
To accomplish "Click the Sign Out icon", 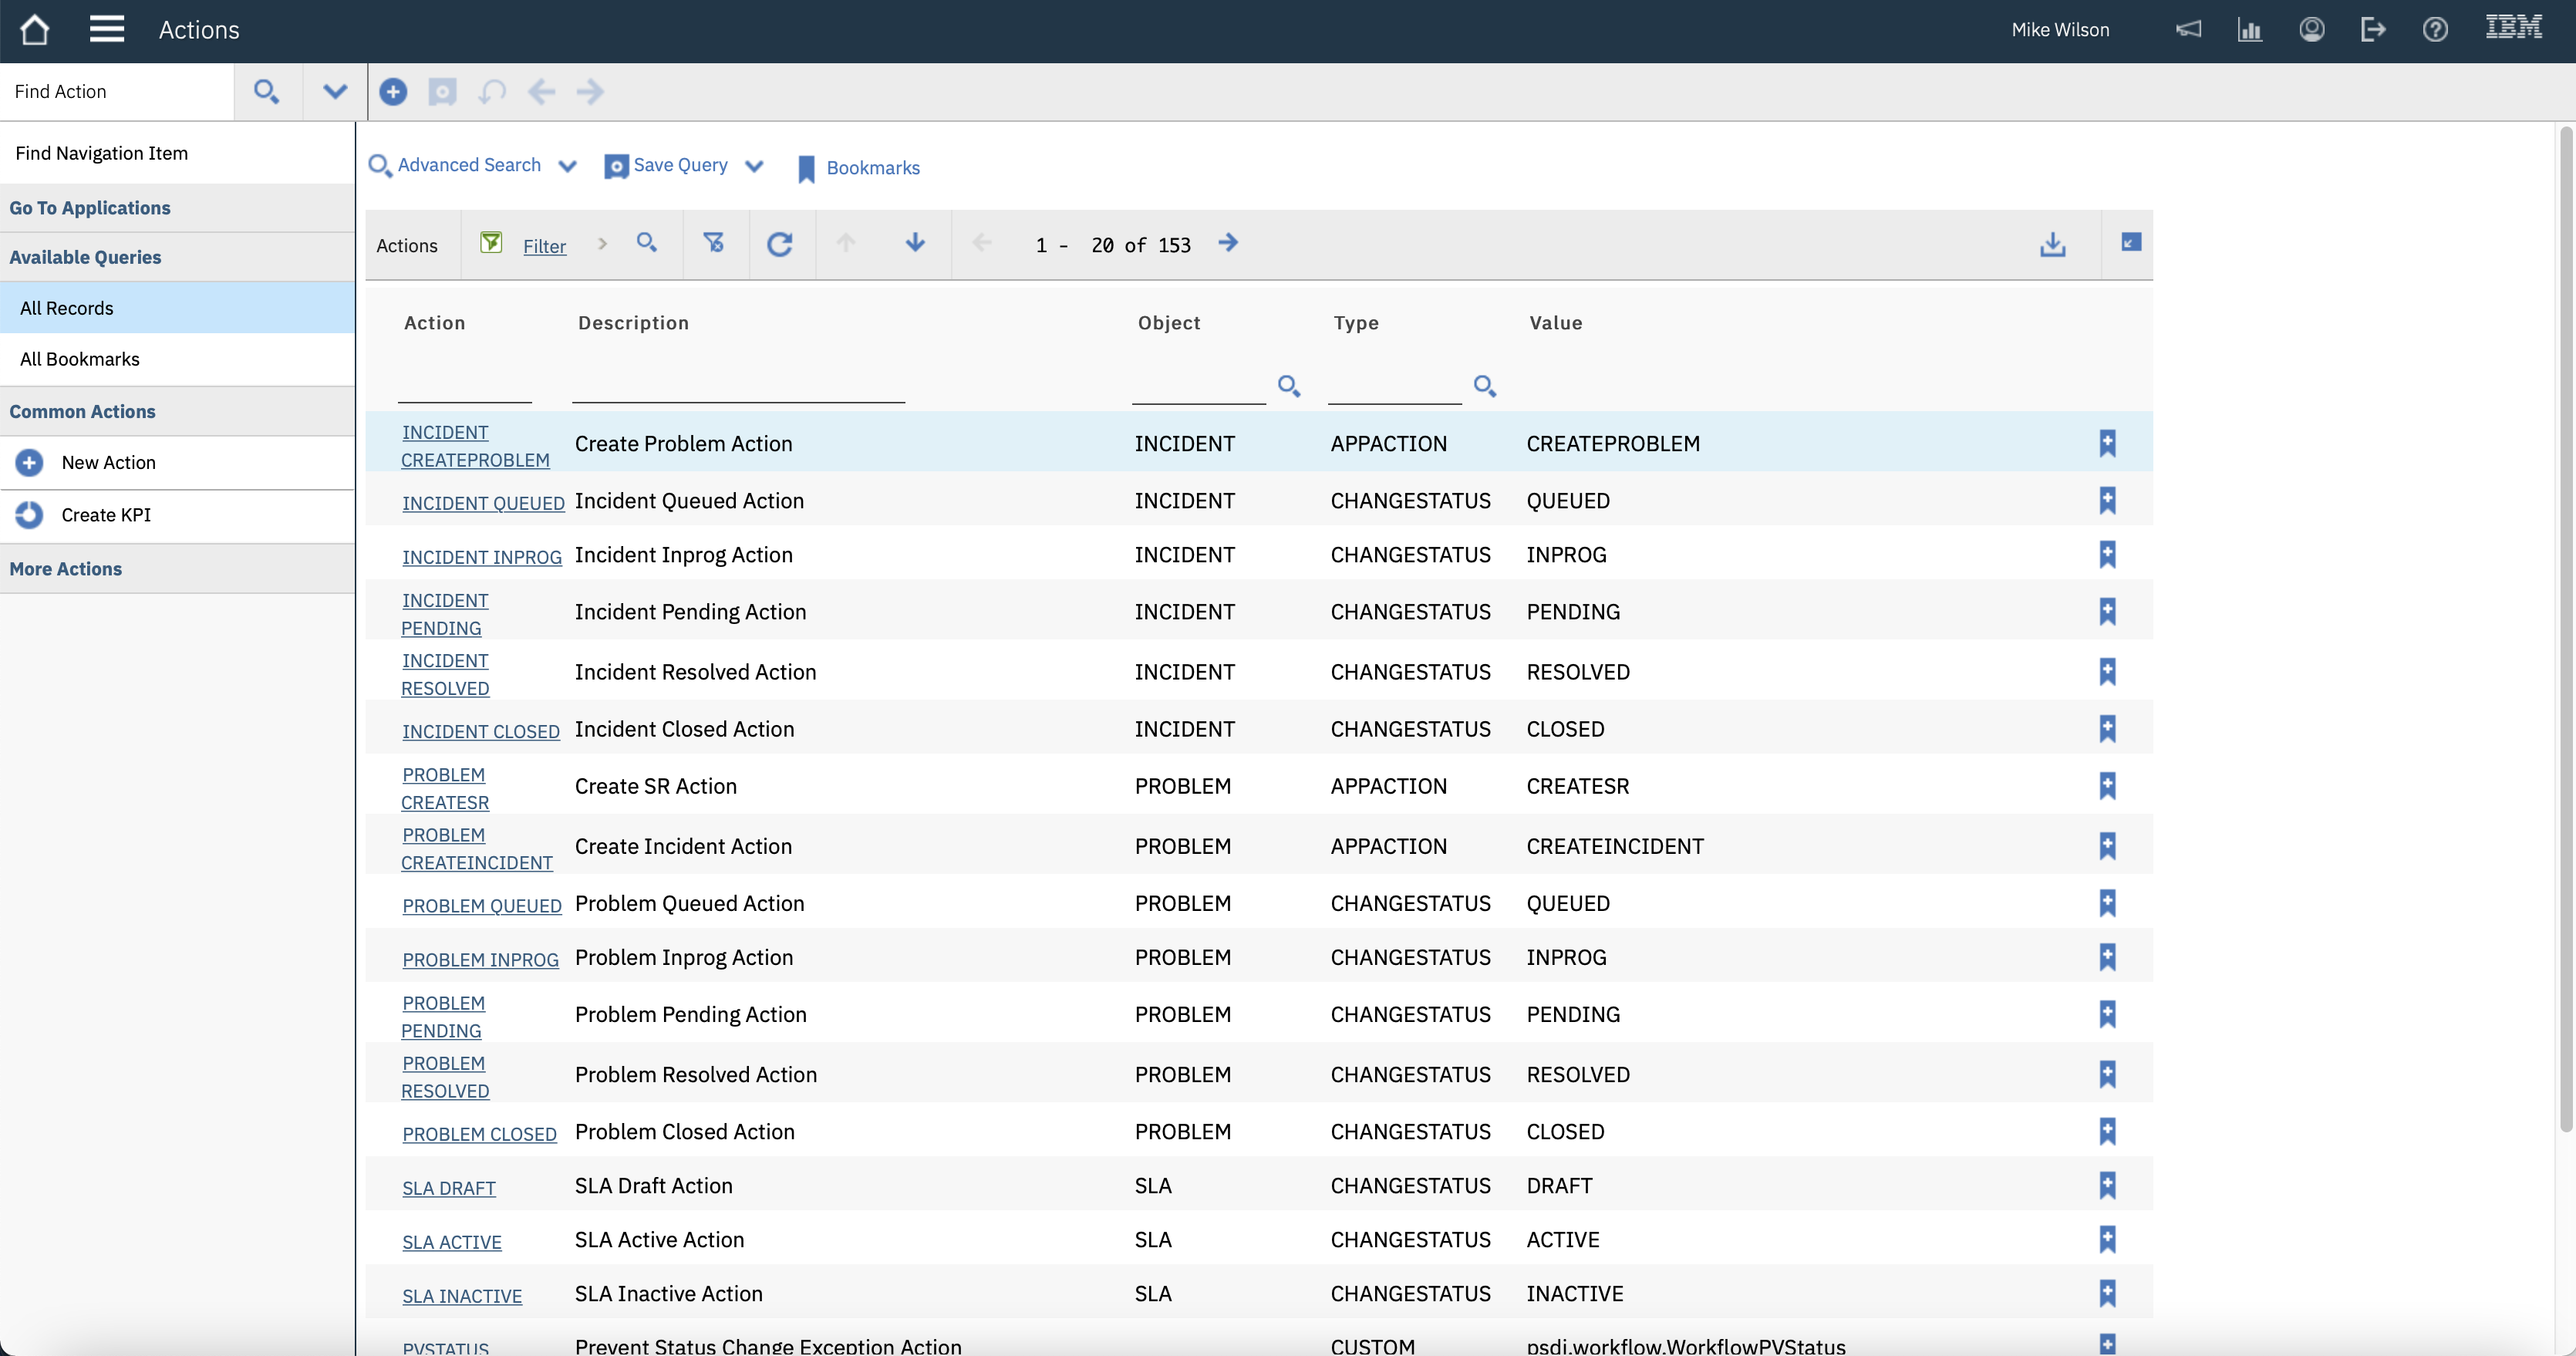I will pyautogui.click(x=2372, y=30).
